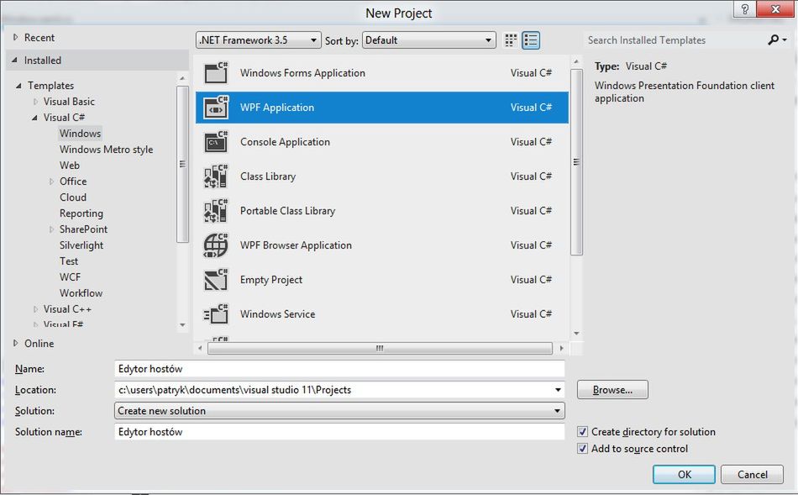Click the search magnifier icon
Viewport: 798px width, 495px height.
coord(774,39)
